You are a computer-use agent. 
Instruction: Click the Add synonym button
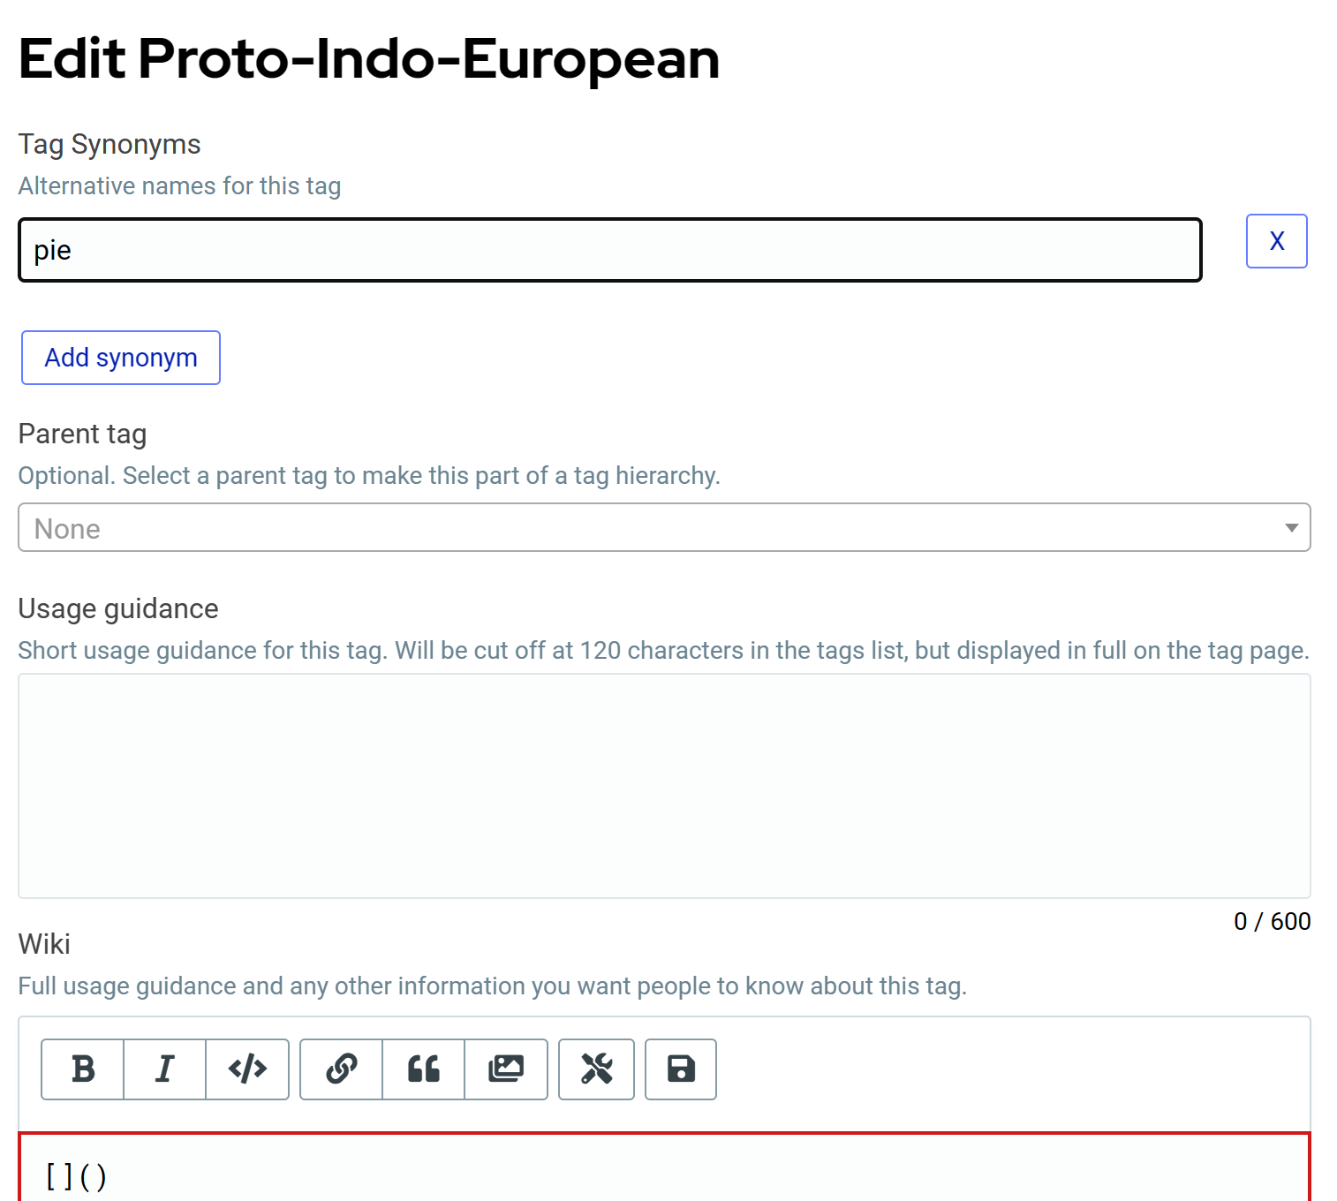click(120, 358)
